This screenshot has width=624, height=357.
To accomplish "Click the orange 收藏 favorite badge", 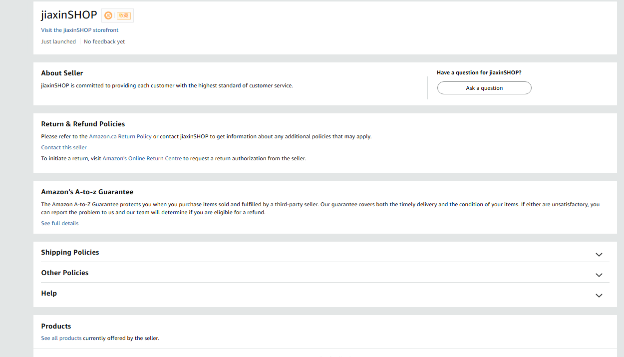I will pos(123,15).
